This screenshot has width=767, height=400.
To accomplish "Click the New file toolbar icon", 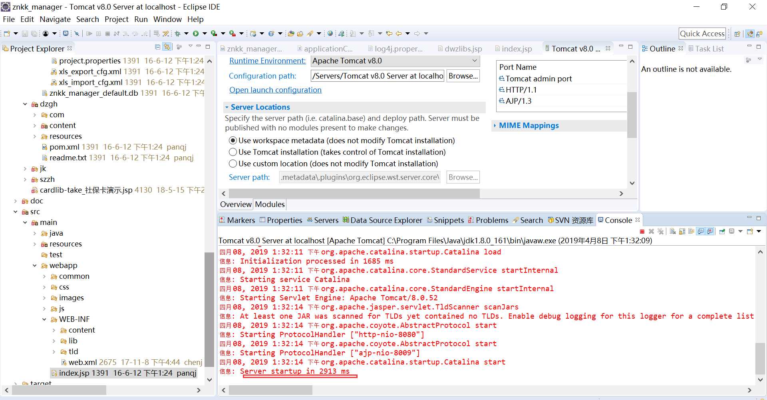I will (x=7, y=33).
